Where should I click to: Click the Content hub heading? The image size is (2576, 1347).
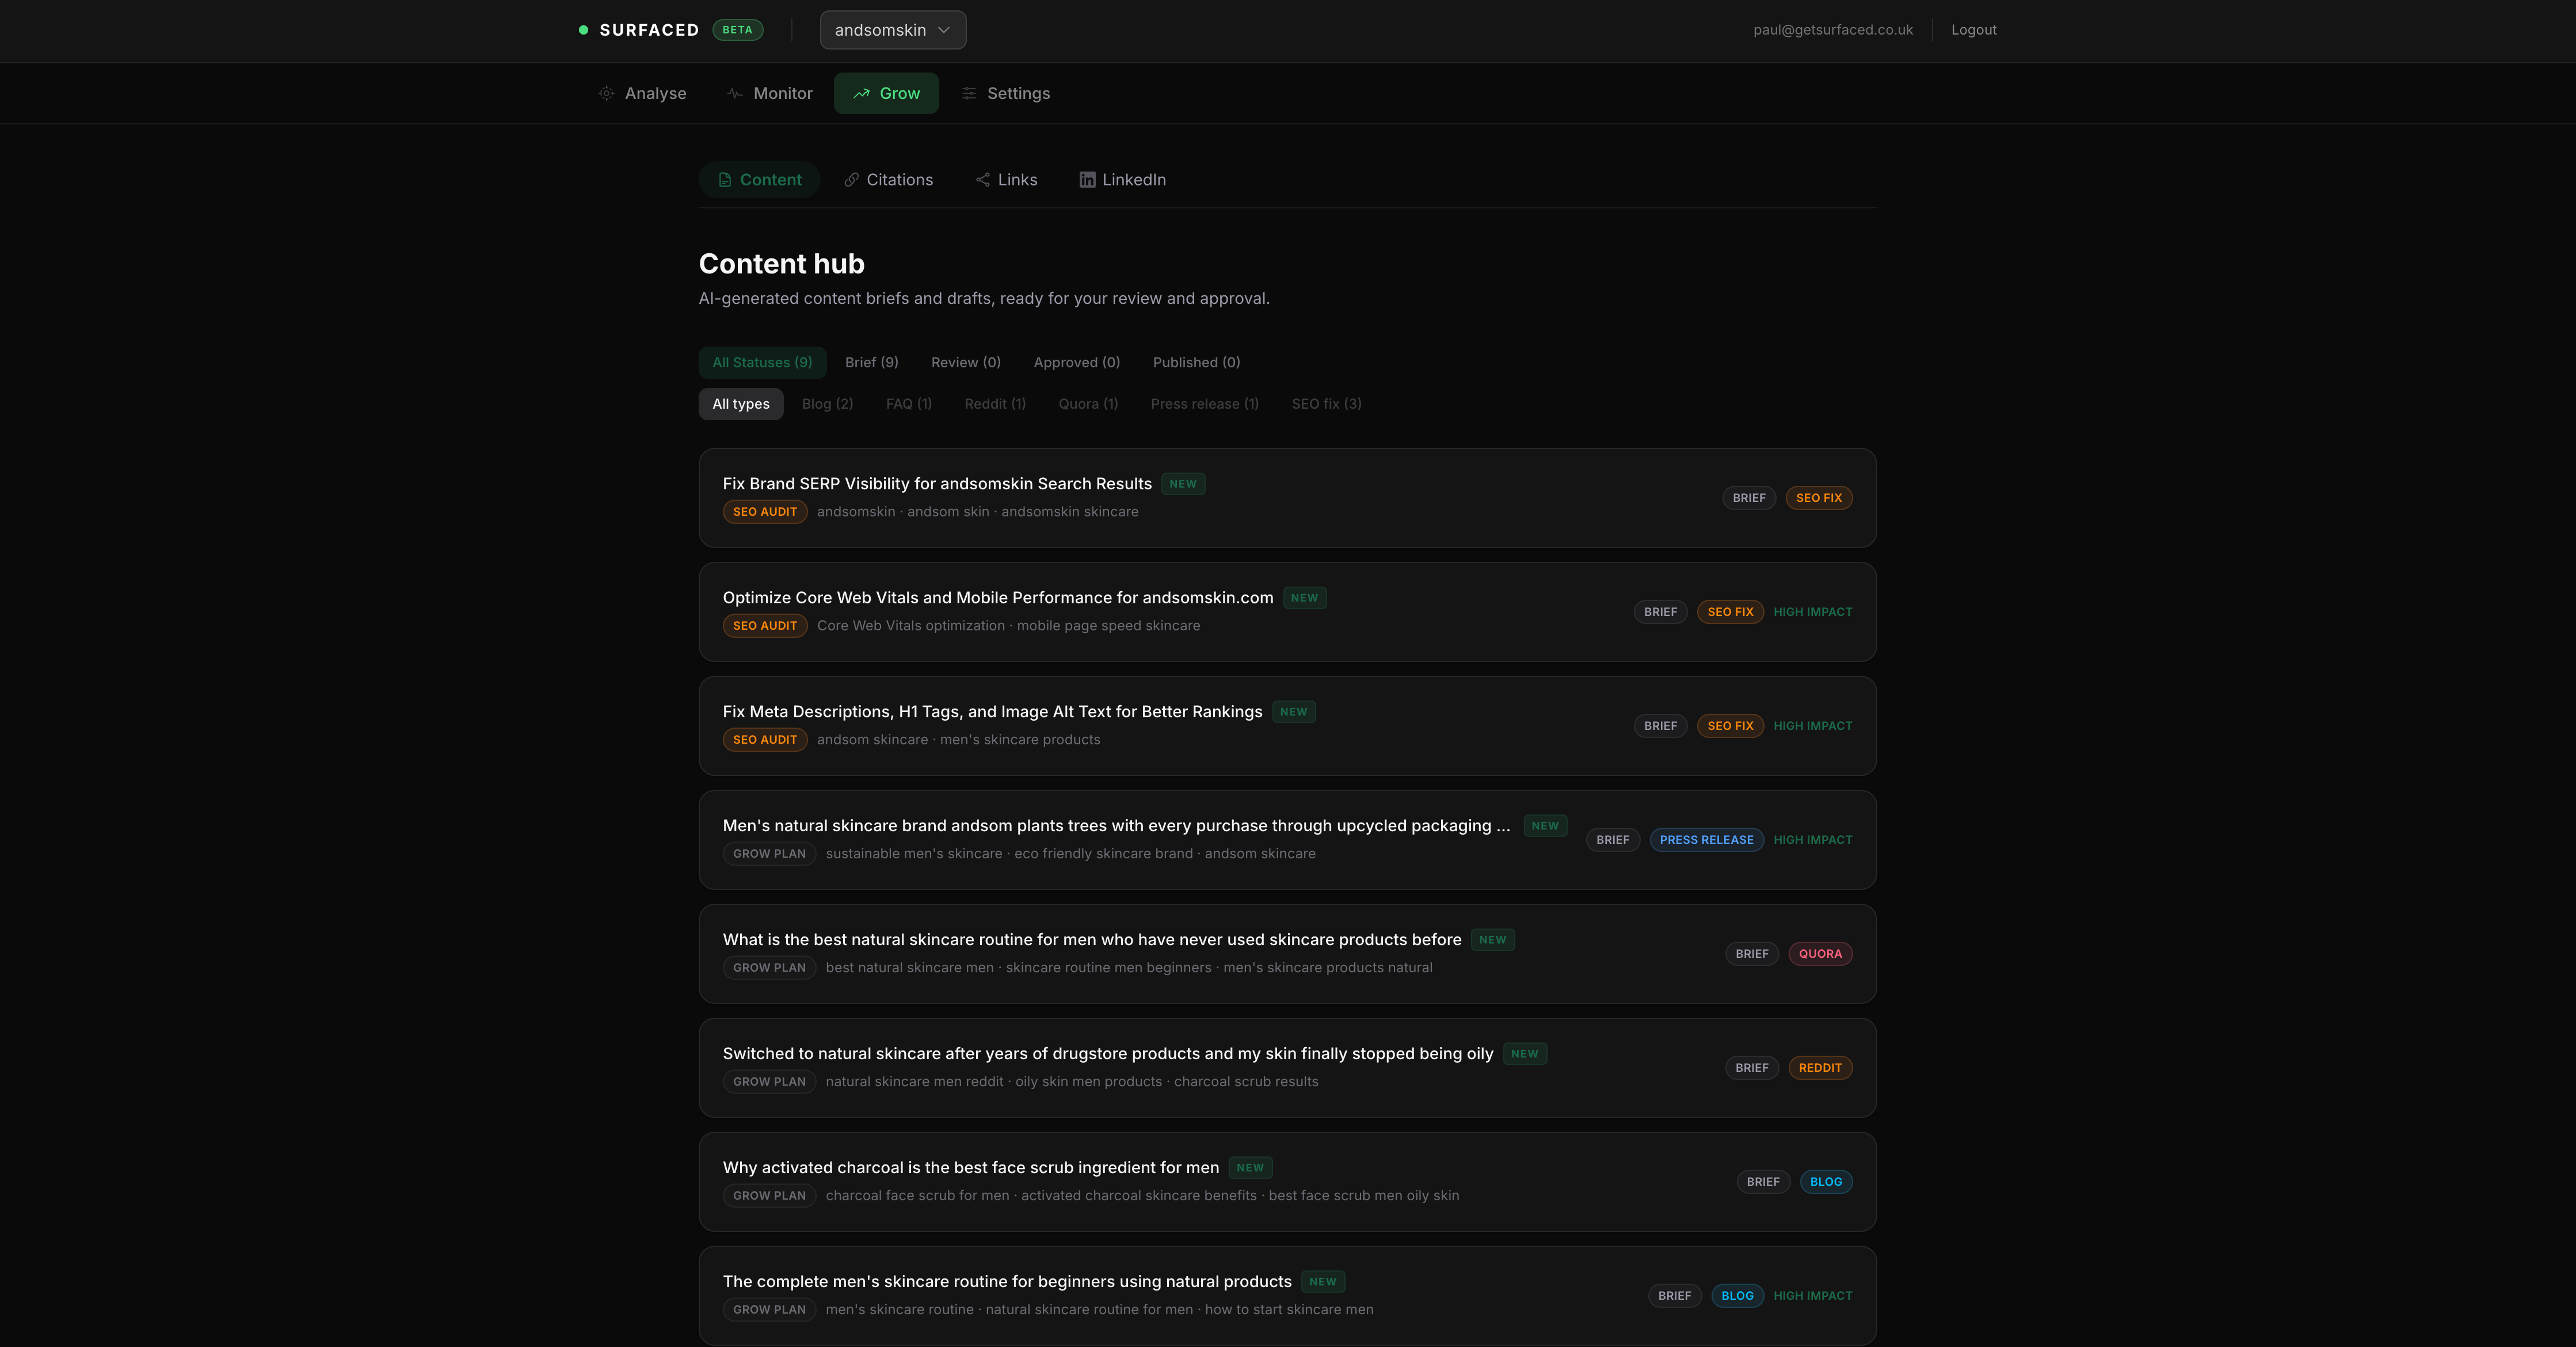pyautogui.click(x=781, y=264)
